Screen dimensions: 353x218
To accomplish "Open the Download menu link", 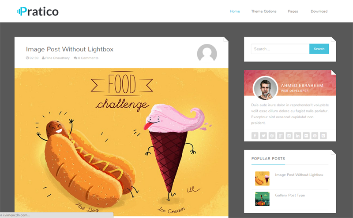I will tap(319, 11).
